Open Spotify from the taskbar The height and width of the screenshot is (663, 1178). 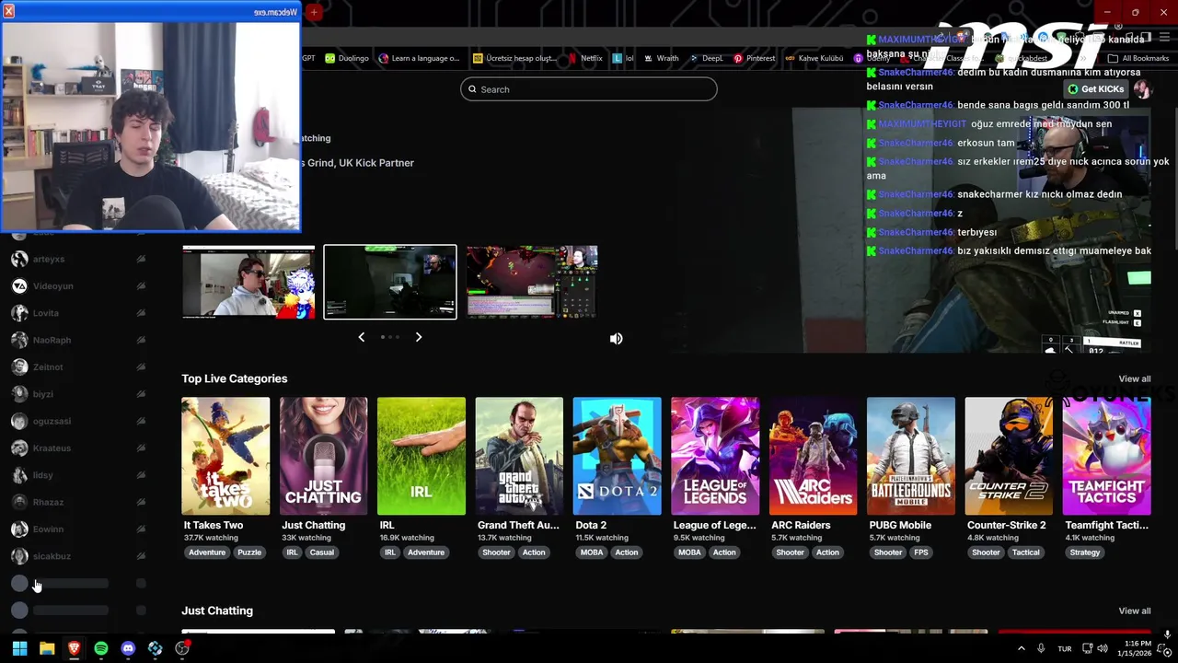click(x=101, y=648)
